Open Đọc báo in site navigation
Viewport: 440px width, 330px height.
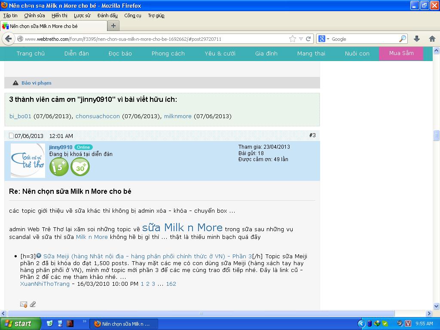click(x=120, y=53)
